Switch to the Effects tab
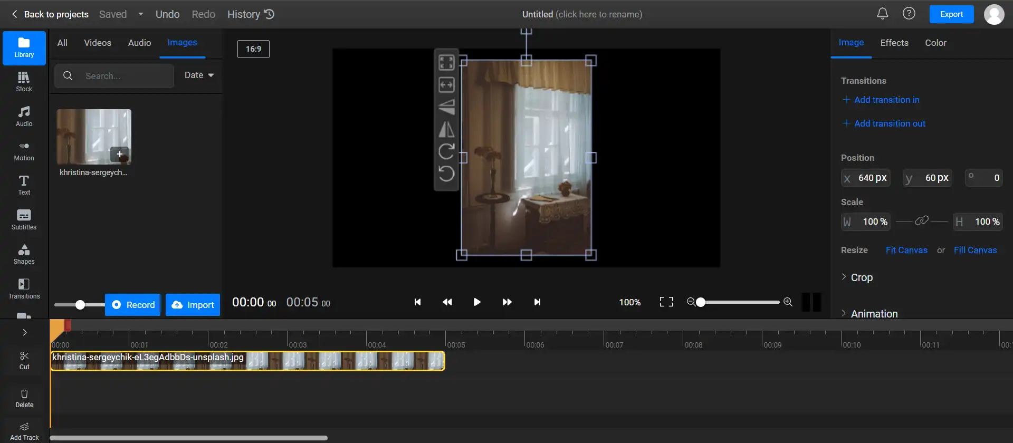The height and width of the screenshot is (443, 1013). click(x=894, y=43)
